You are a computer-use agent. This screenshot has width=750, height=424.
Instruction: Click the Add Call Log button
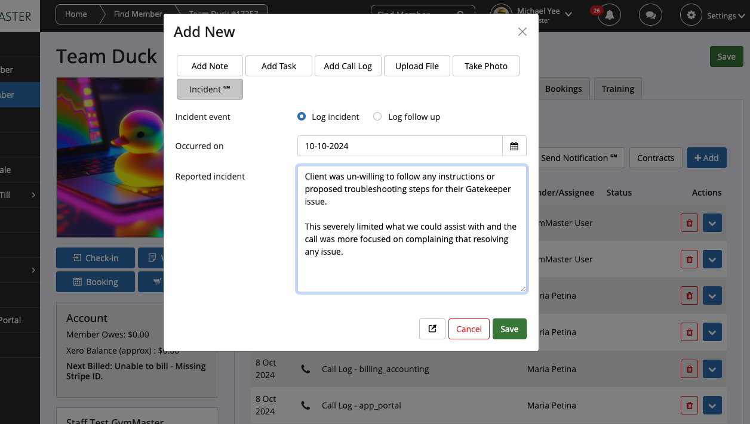coord(348,66)
